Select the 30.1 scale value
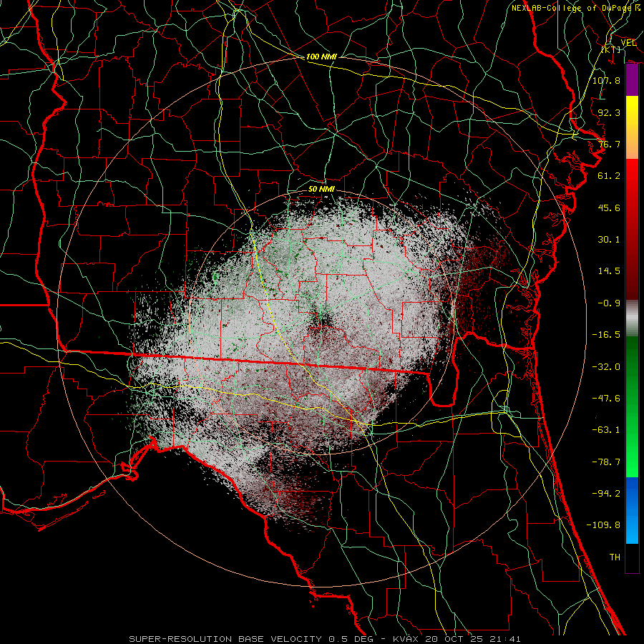Image resolution: width=644 pixels, height=644 pixels. pyautogui.click(x=609, y=240)
